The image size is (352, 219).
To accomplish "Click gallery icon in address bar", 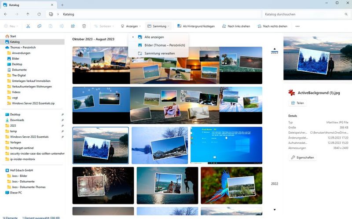I will pyautogui.click(x=51, y=14).
